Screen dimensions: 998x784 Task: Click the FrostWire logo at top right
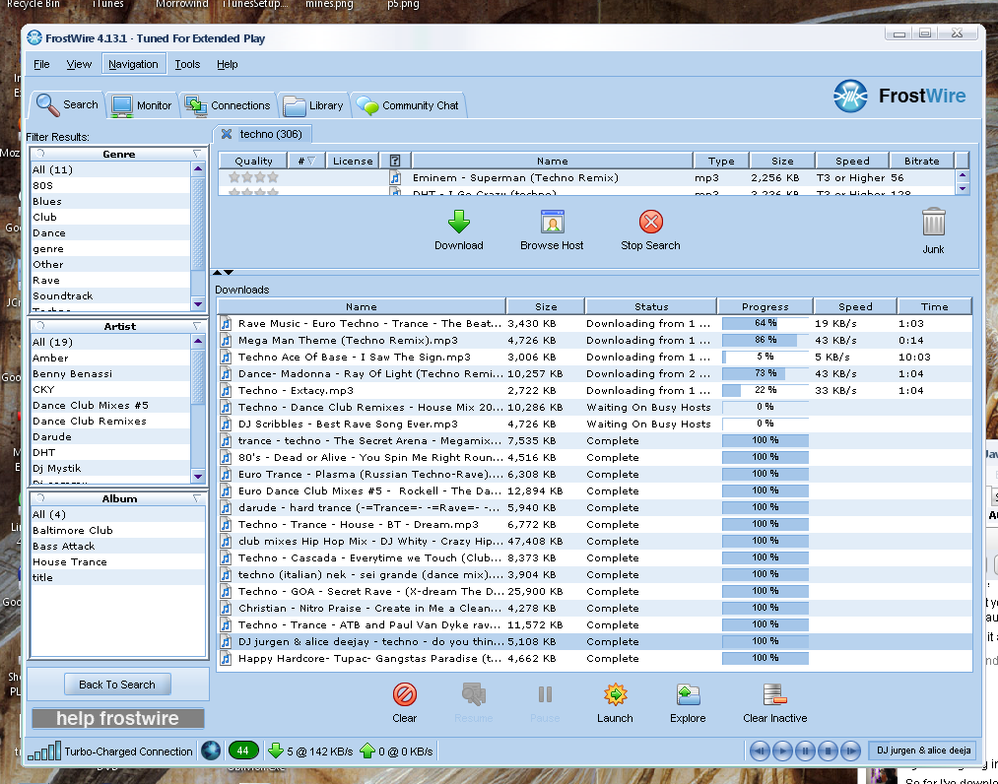(x=899, y=97)
